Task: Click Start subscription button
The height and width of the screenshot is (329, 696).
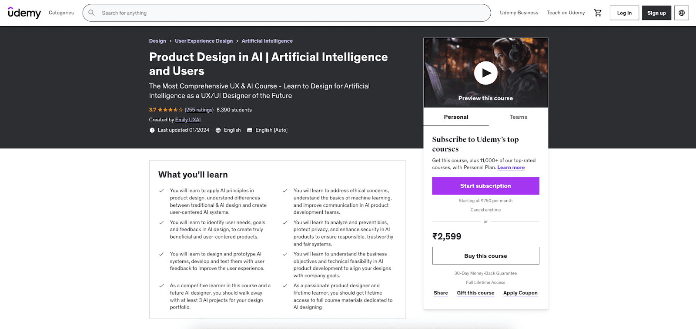Action: point(485,186)
